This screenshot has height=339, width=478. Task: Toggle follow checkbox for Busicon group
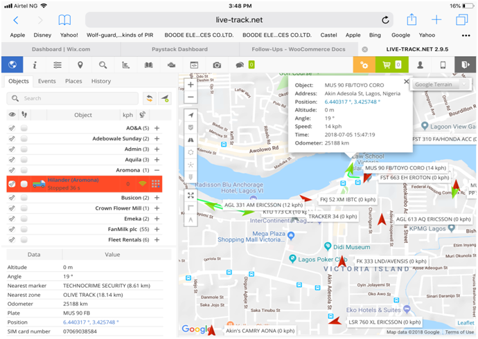tap(24, 198)
